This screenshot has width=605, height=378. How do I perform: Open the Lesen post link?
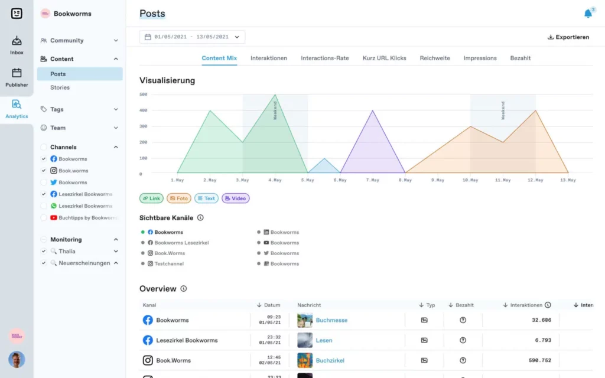click(324, 340)
